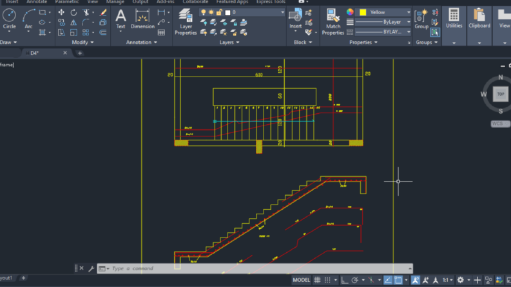Select the Arc drawing tool
Screen dimensions: 511x287
click(x=29, y=19)
